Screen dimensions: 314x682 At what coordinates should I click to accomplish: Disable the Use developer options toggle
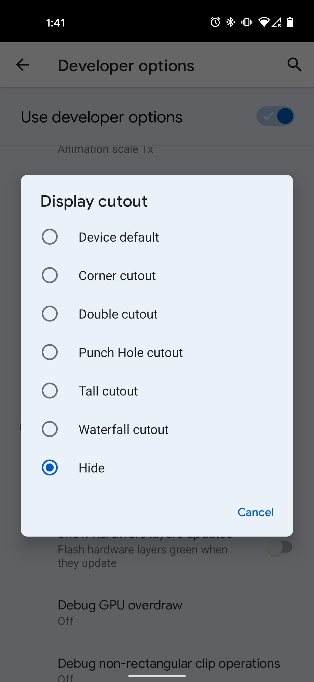(275, 116)
